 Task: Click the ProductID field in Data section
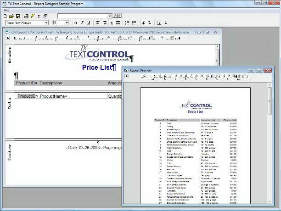click(27, 96)
